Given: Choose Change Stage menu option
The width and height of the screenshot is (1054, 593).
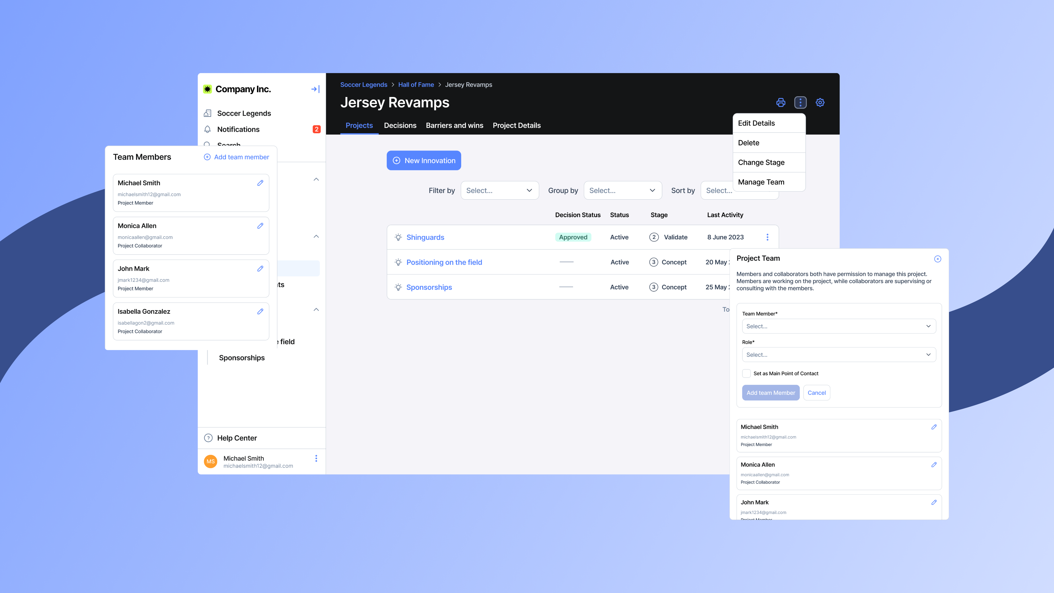Looking at the screenshot, I should (761, 162).
